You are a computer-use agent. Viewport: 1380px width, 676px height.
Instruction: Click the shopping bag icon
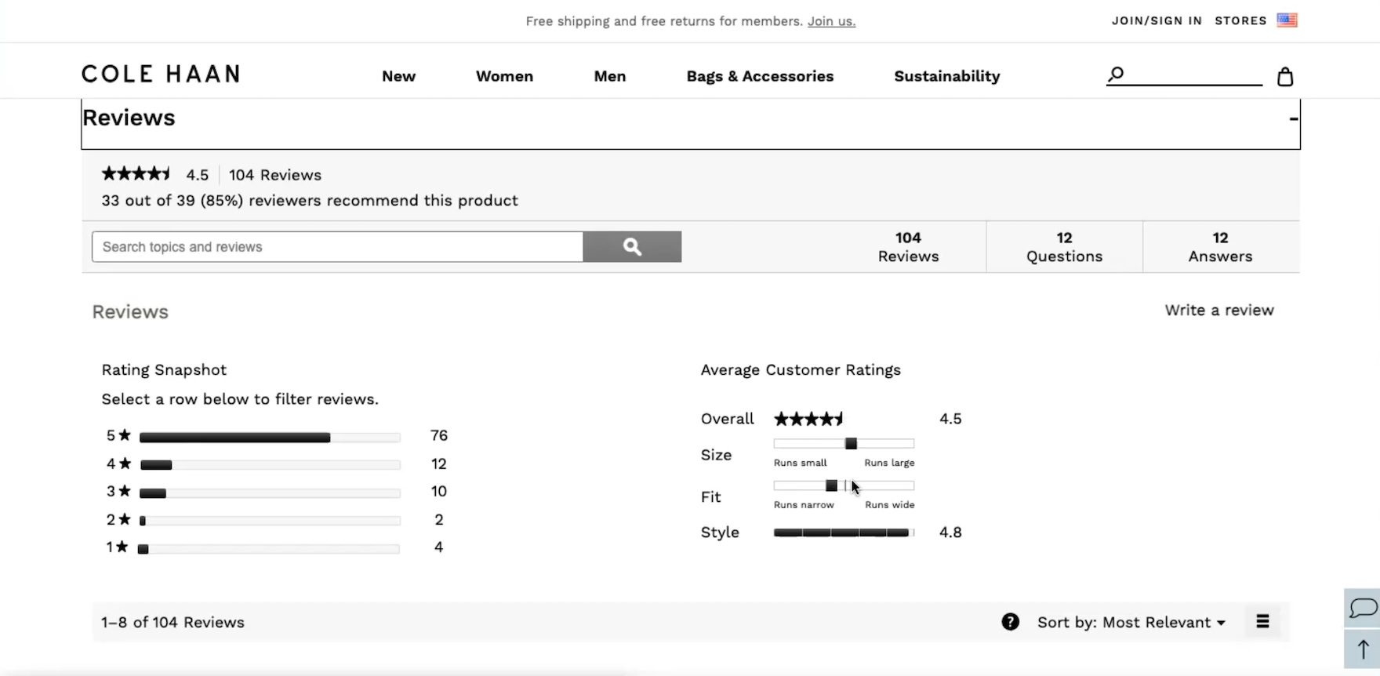[1284, 77]
